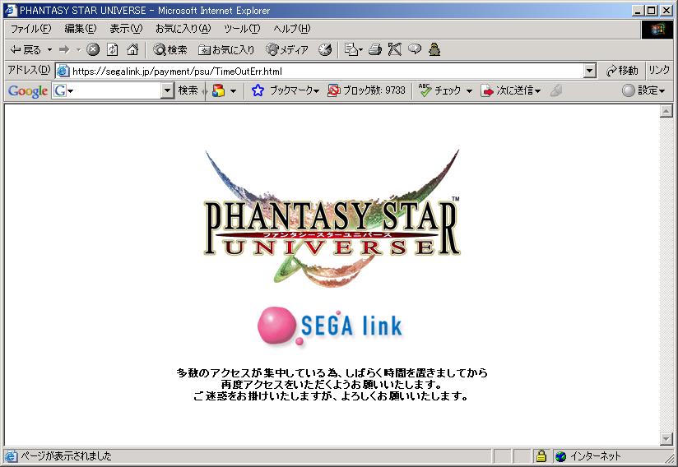Click the Stop loading icon
The image size is (678, 467).
click(x=93, y=50)
